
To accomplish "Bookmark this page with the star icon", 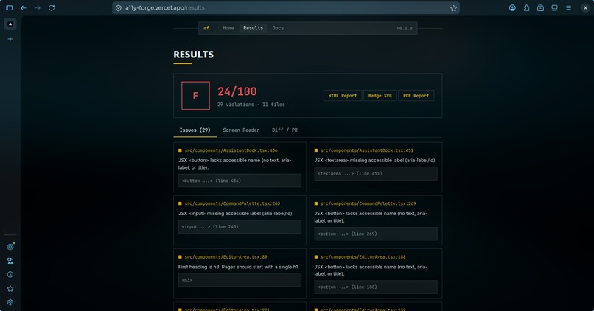I will click(x=453, y=8).
